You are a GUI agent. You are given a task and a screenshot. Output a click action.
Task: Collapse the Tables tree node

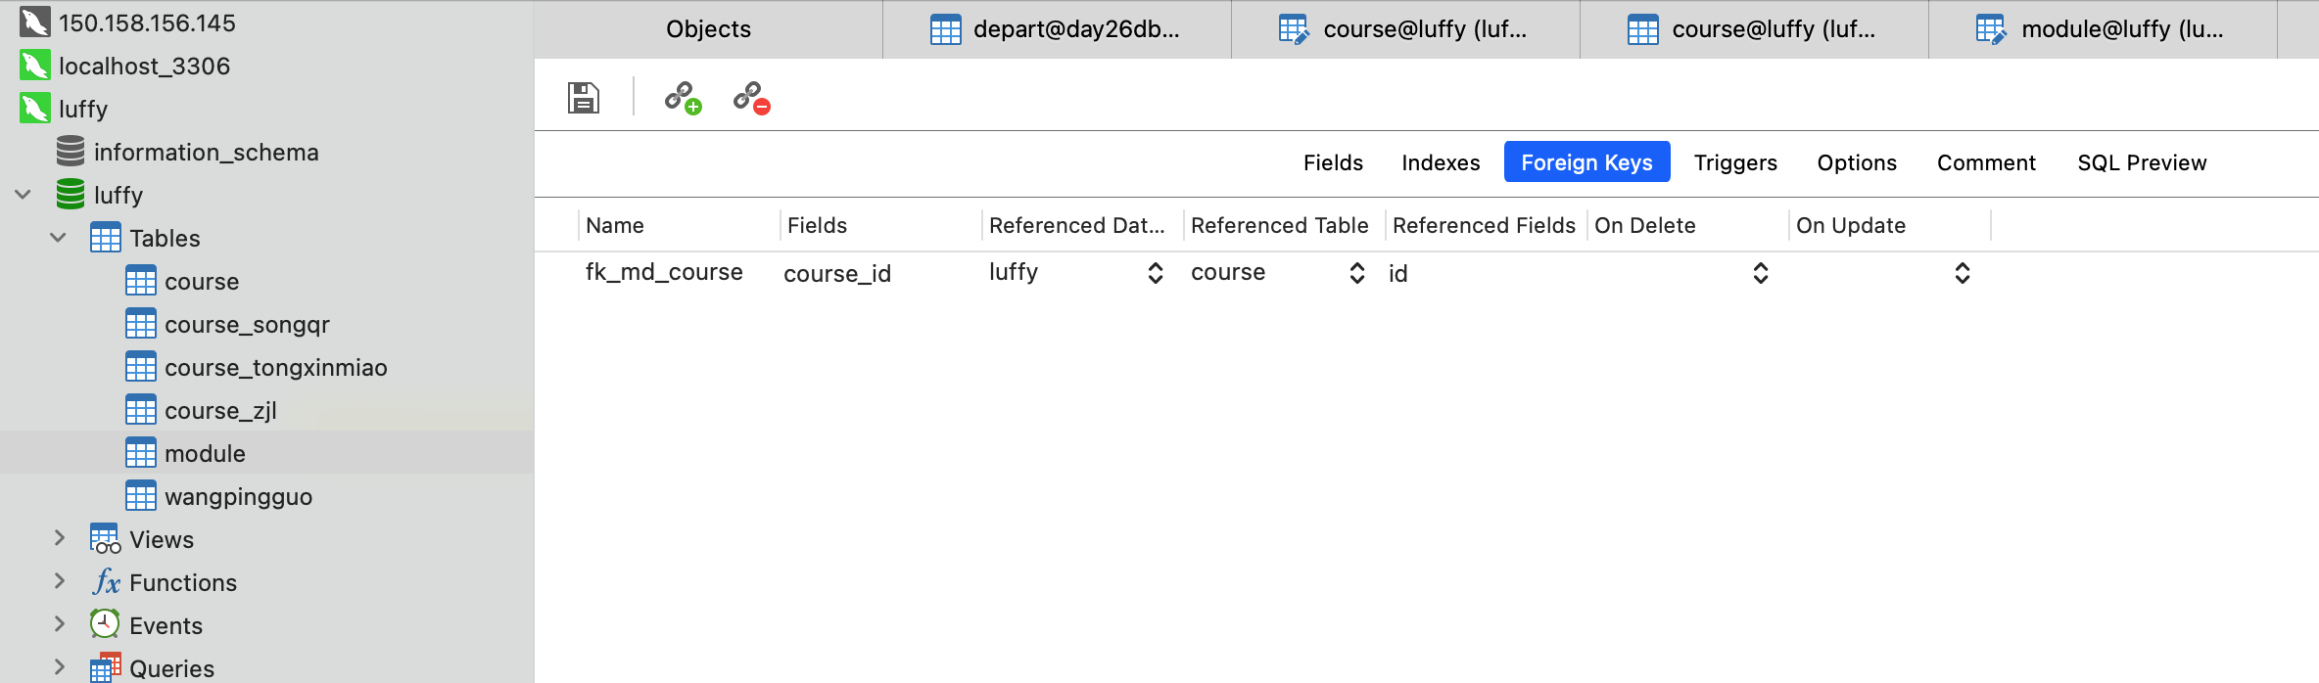coord(59,238)
